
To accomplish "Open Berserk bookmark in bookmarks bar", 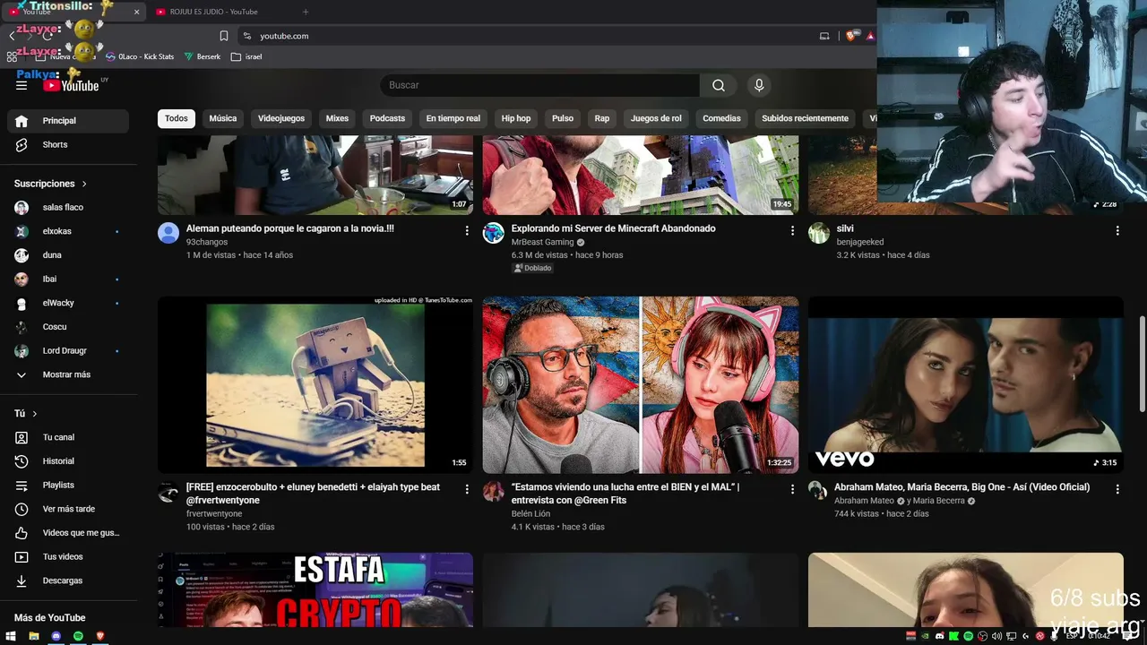I will tap(203, 56).
